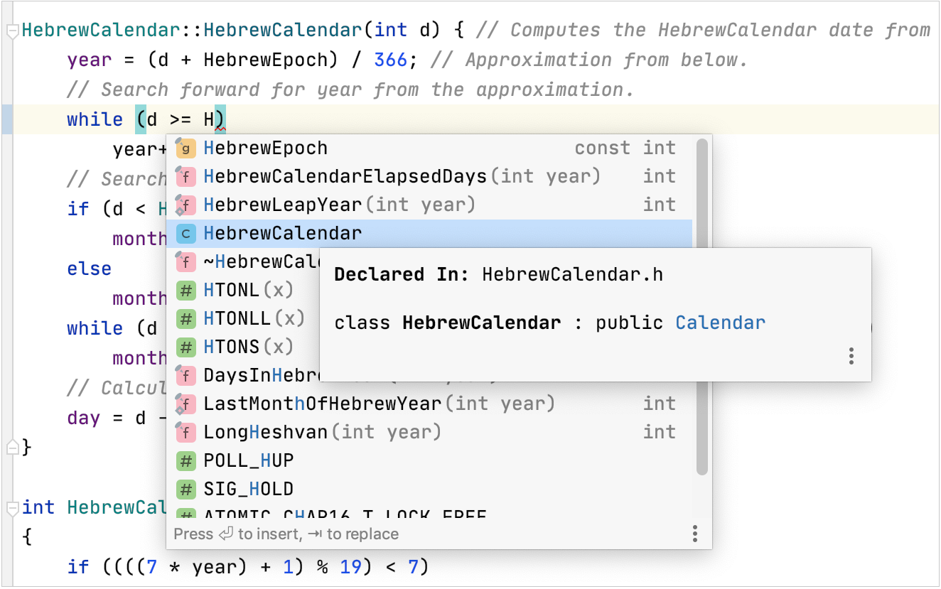The height and width of the screenshot is (589, 941).
Task: Click the macro icon beside HTONL(x)
Action: (185, 290)
